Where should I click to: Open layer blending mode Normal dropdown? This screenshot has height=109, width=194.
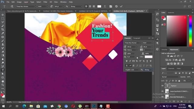point(170,77)
